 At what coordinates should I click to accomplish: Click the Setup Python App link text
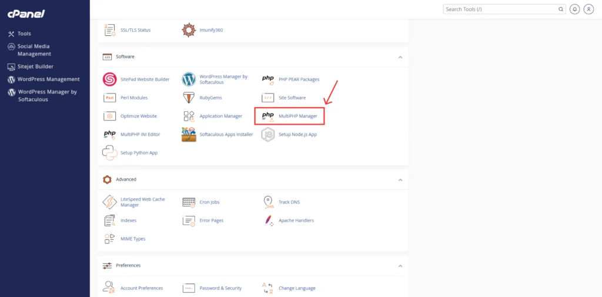pyautogui.click(x=139, y=152)
